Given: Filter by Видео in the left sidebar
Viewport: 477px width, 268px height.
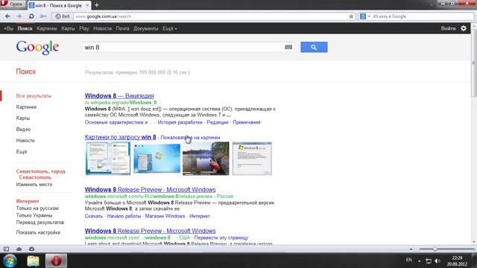Looking at the screenshot, I should point(23,130).
